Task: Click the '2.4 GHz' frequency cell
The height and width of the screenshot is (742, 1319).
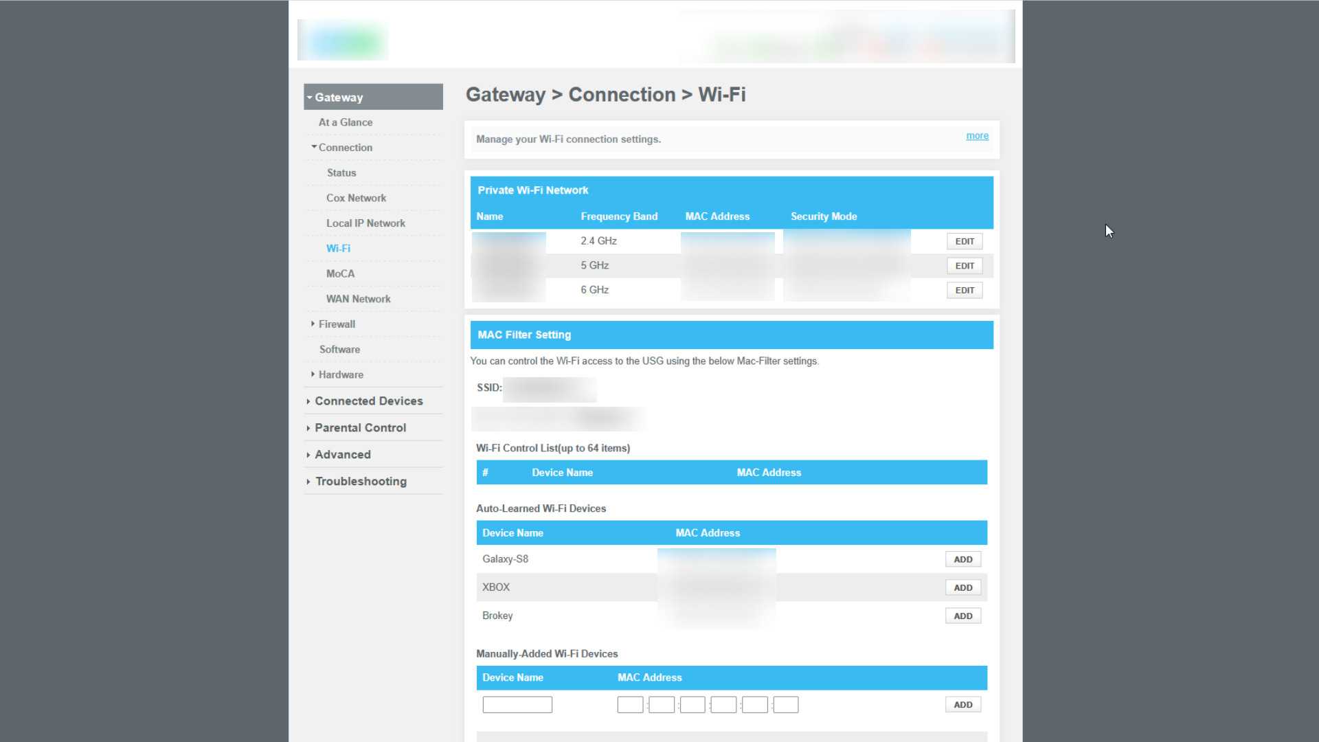Action: point(598,241)
